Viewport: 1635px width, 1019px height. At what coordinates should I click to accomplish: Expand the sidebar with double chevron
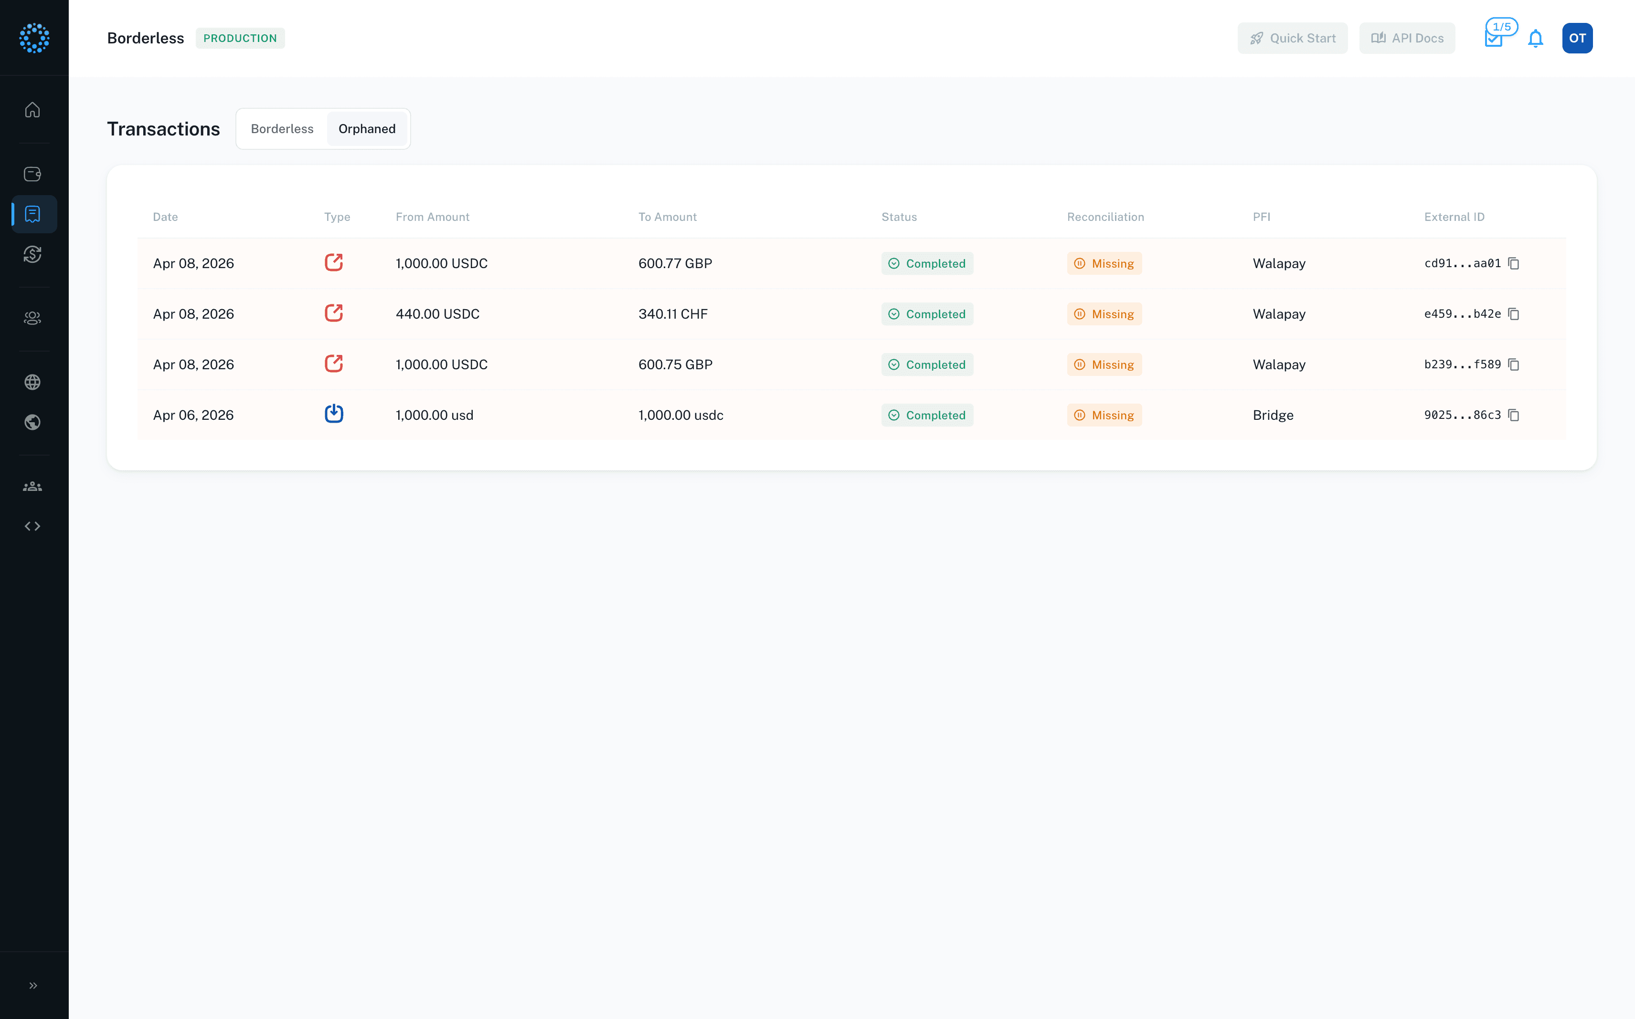tap(32, 985)
